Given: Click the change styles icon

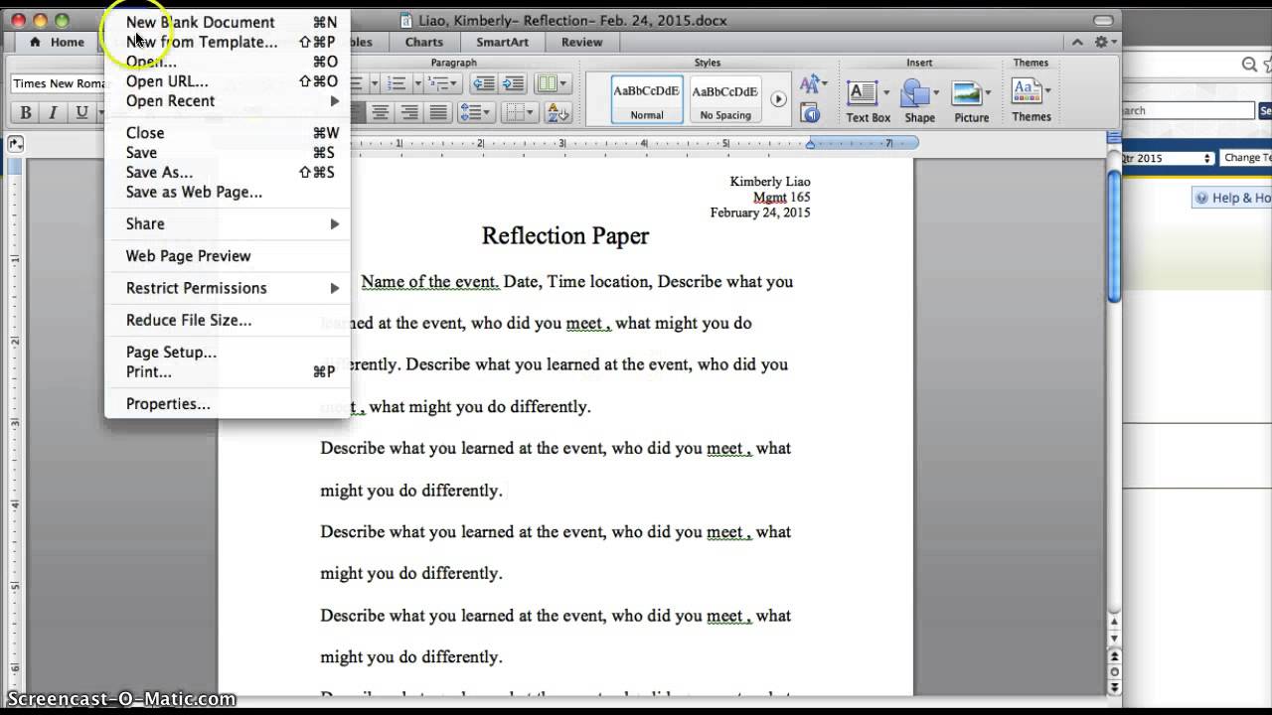Looking at the screenshot, I should pos(812,84).
